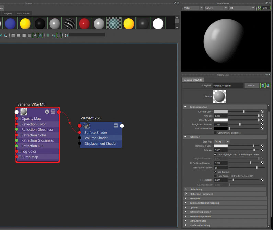Enable the Compensate Exposure checkbox

point(215,133)
